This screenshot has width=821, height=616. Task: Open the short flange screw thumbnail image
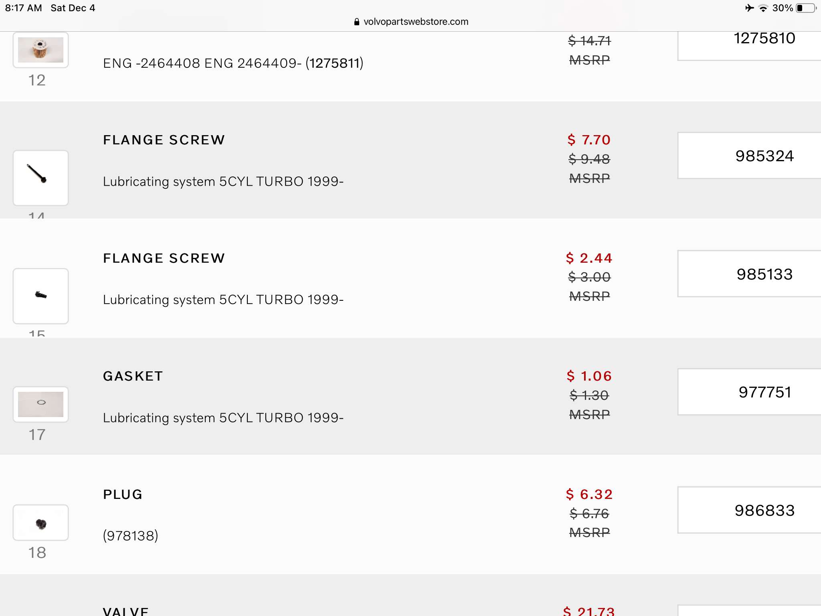pyautogui.click(x=40, y=296)
